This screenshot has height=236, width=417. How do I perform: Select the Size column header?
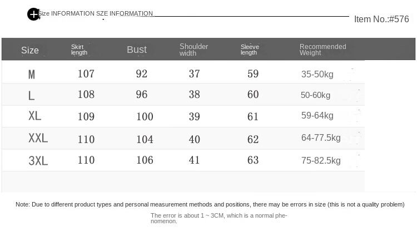30,50
